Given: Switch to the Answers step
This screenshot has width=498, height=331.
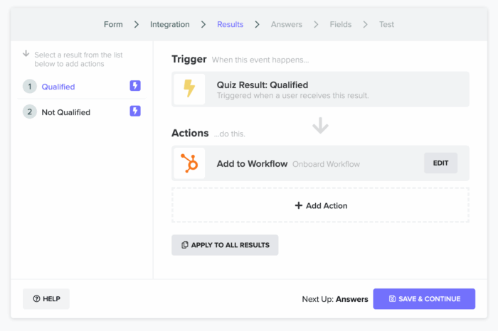Looking at the screenshot, I should click(286, 24).
